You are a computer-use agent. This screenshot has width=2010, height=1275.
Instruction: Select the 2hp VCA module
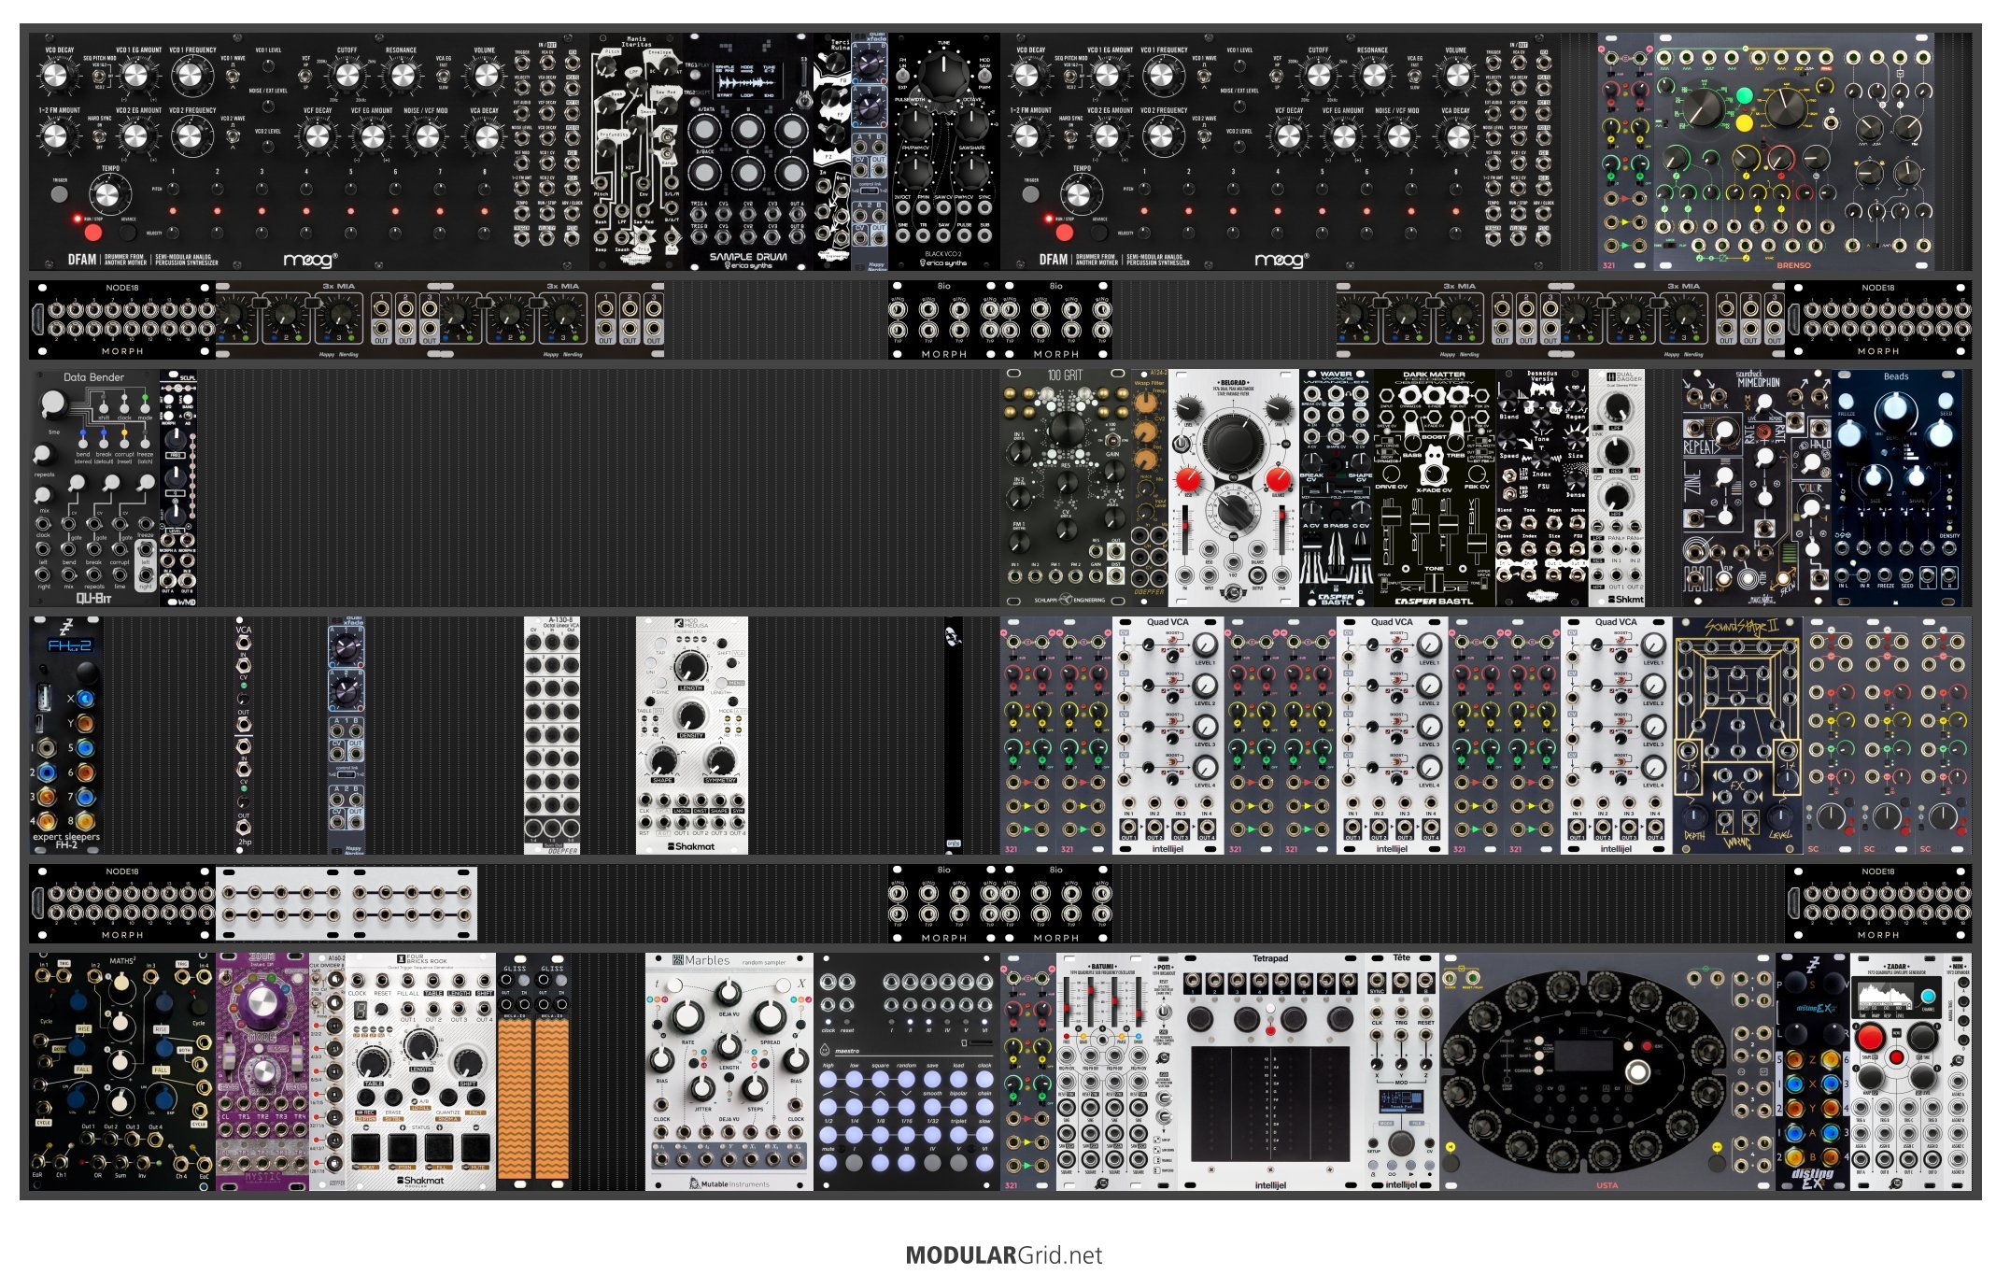(x=244, y=735)
